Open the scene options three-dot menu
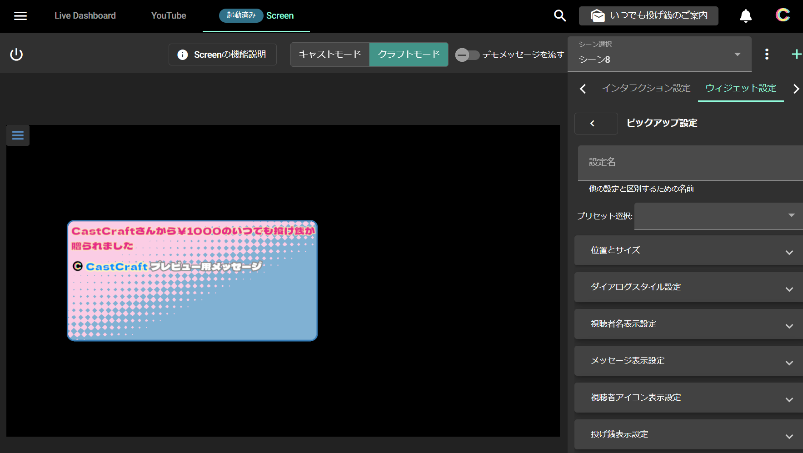Viewport: 803px width, 453px height. 767,55
